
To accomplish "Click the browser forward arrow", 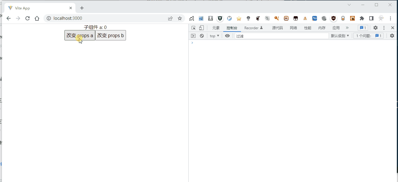I will [x=18, y=18].
